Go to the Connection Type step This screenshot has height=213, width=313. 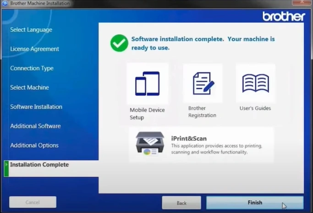tap(32, 68)
